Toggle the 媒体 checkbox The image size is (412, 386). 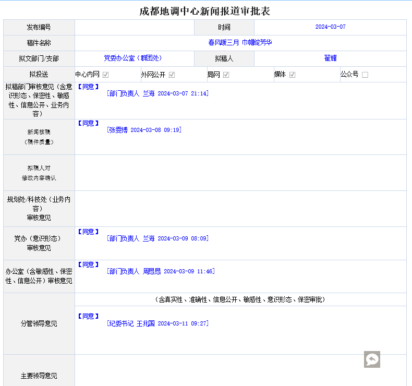point(293,75)
